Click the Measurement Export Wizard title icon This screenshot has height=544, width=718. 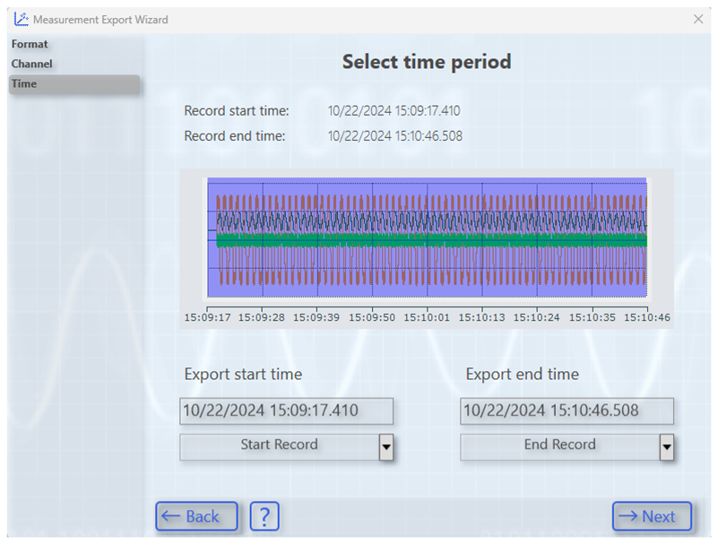tap(20, 19)
